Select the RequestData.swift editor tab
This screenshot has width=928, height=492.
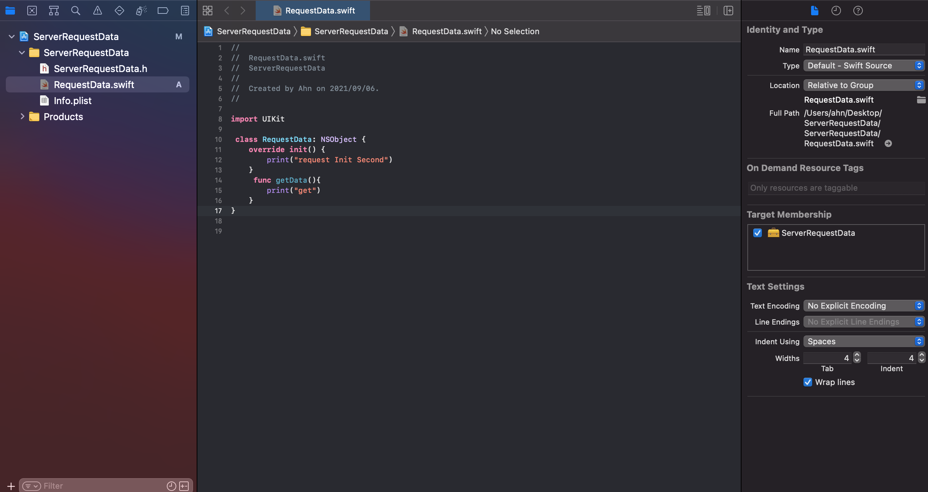[x=313, y=11]
